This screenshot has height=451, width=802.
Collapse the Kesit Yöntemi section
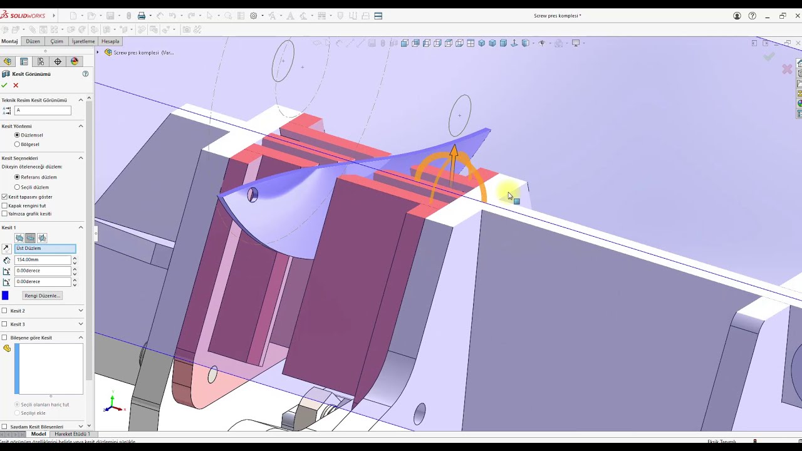81,126
